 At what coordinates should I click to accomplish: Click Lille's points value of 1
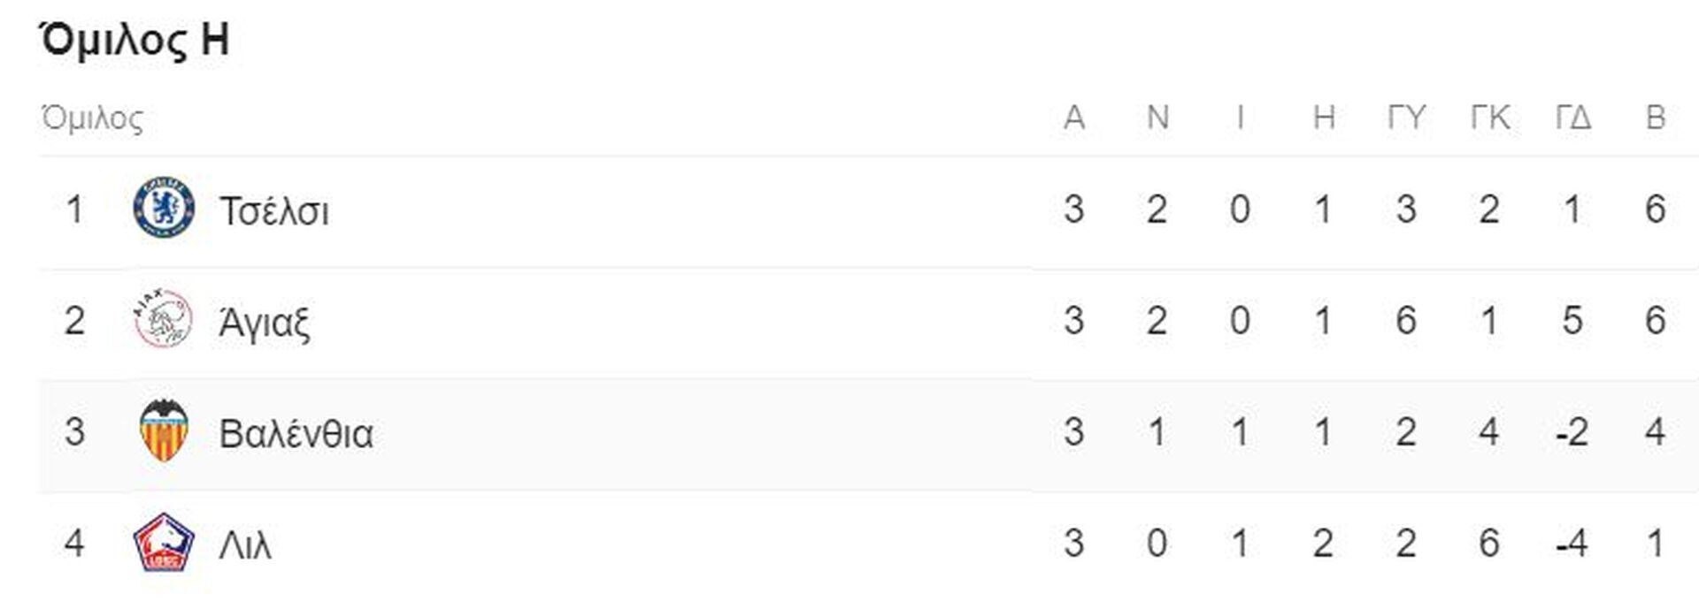click(x=1656, y=544)
